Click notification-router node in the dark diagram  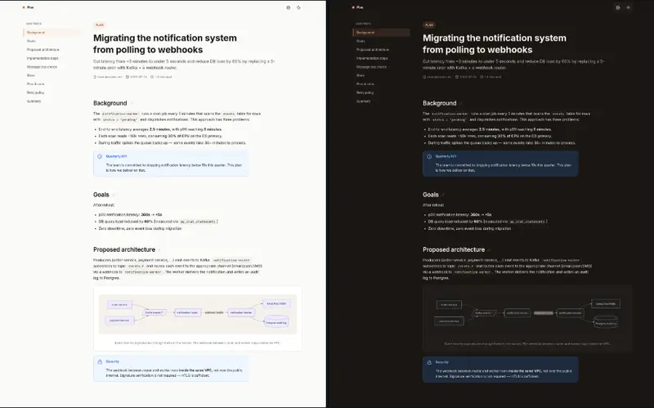[x=517, y=312]
